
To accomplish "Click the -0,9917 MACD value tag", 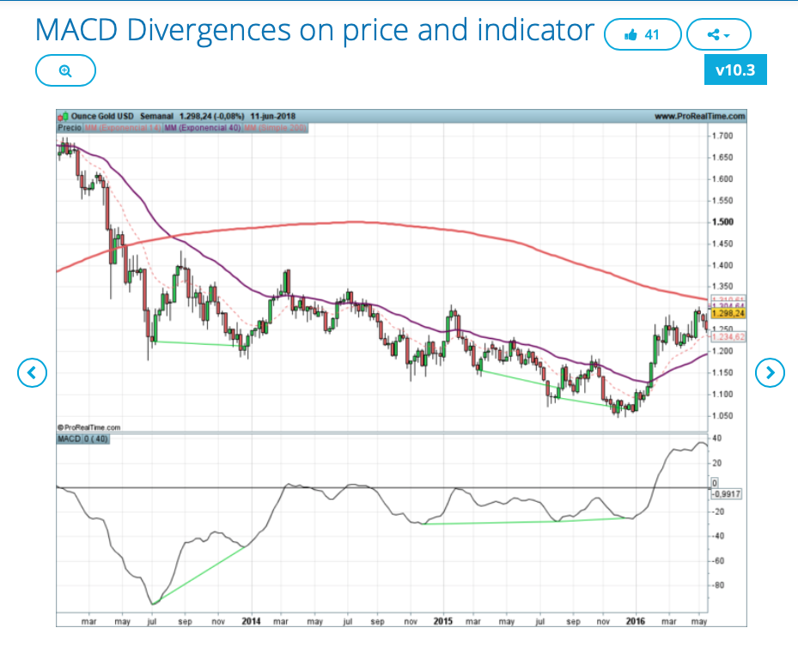I will click(x=726, y=494).
